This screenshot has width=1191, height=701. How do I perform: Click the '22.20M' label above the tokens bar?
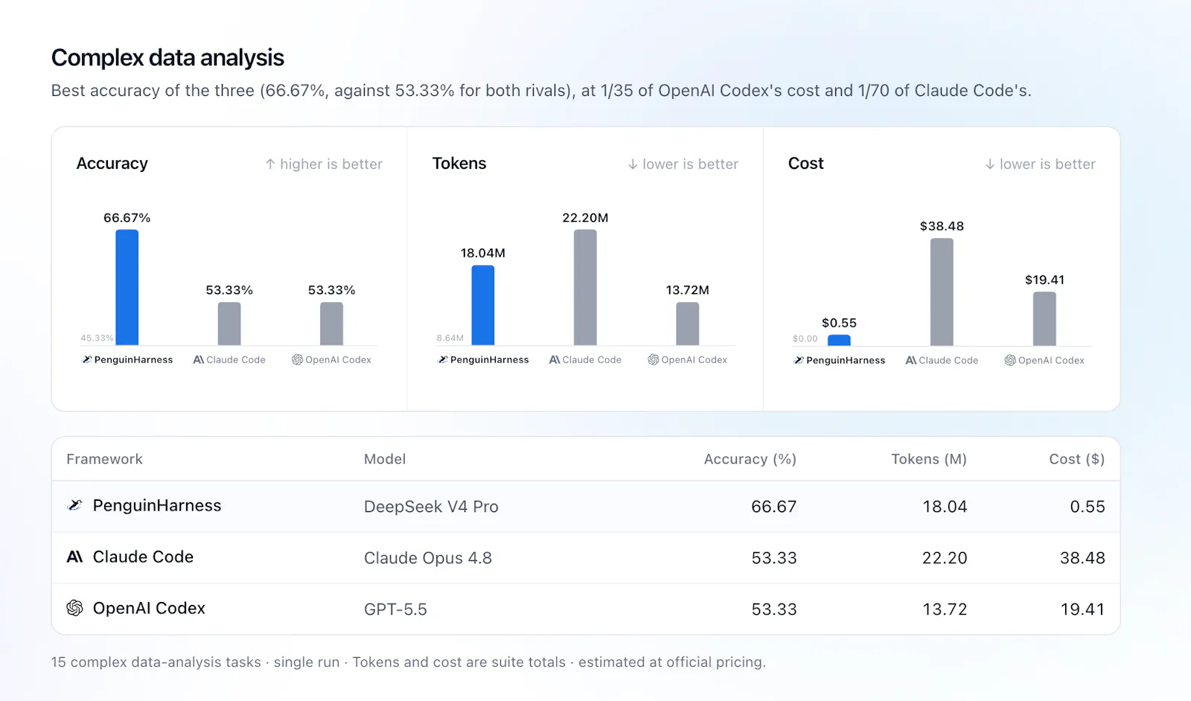pyautogui.click(x=585, y=218)
